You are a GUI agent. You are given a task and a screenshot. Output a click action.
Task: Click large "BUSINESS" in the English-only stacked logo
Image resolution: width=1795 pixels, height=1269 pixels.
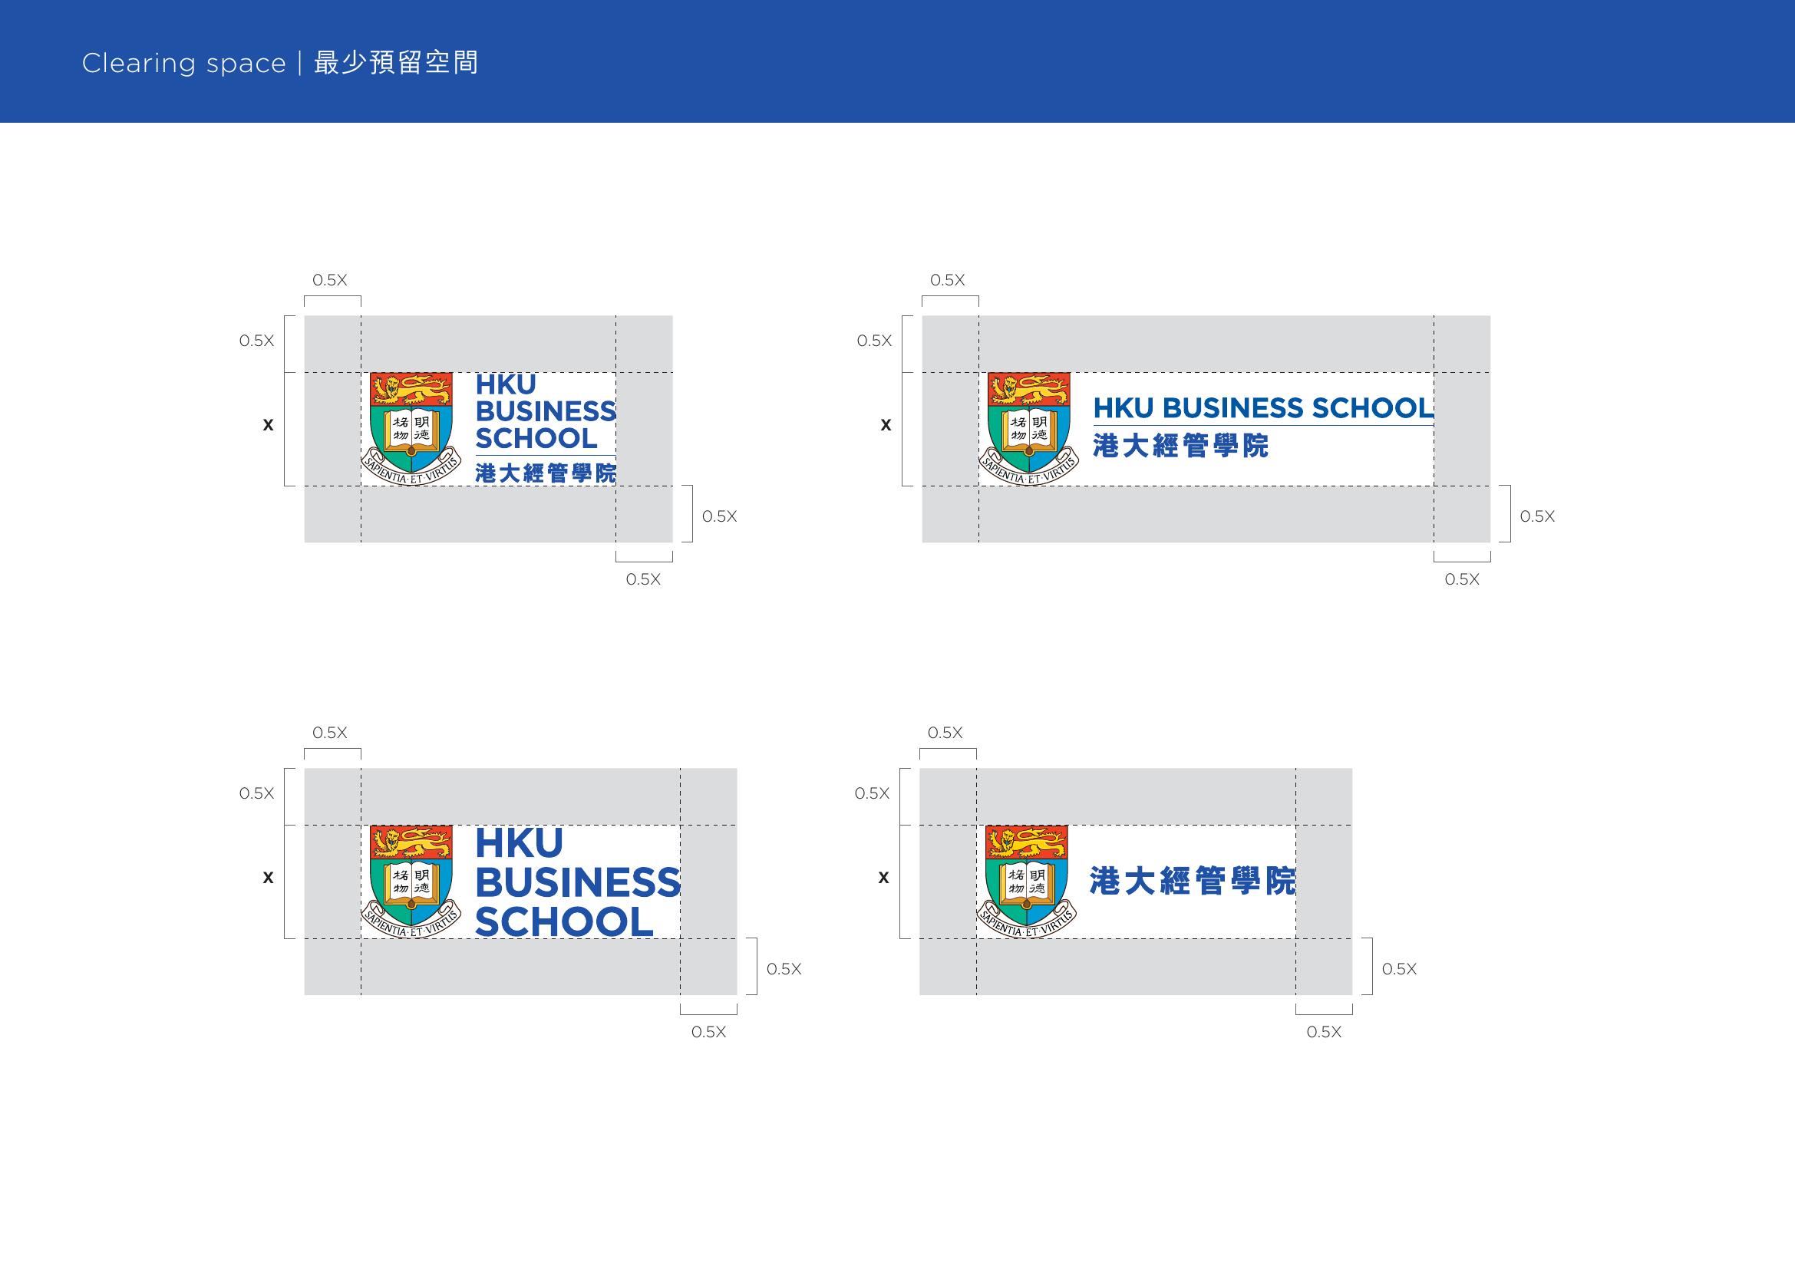point(578,882)
